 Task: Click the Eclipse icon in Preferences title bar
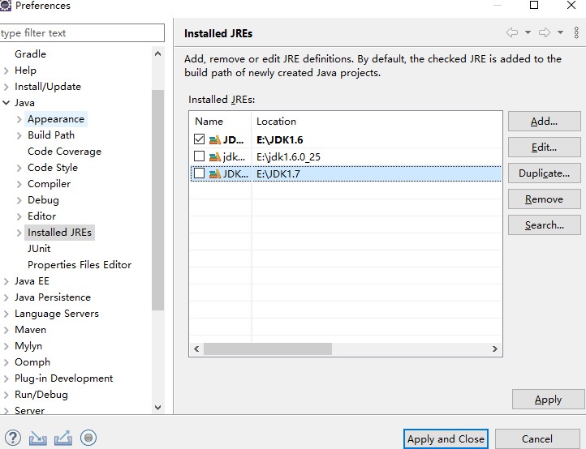[5, 5]
